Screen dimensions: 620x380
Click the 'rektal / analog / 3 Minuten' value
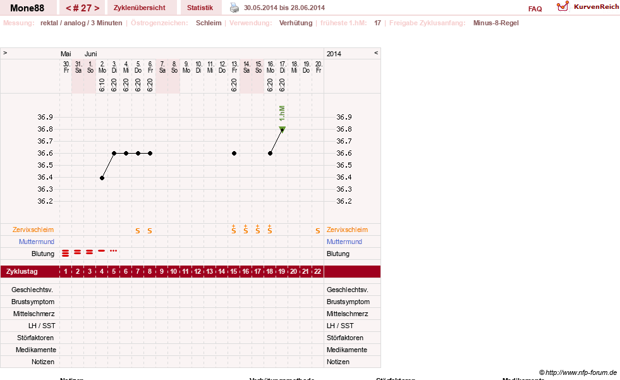click(81, 23)
